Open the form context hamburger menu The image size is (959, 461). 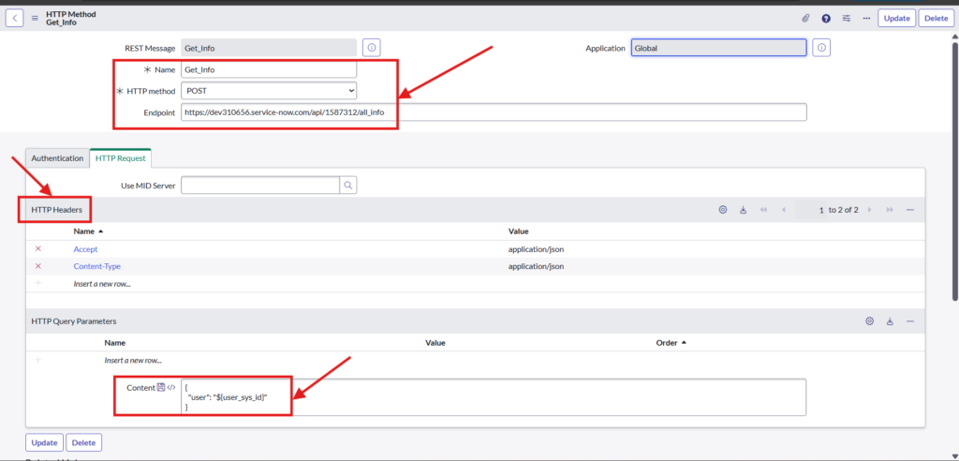[x=35, y=18]
